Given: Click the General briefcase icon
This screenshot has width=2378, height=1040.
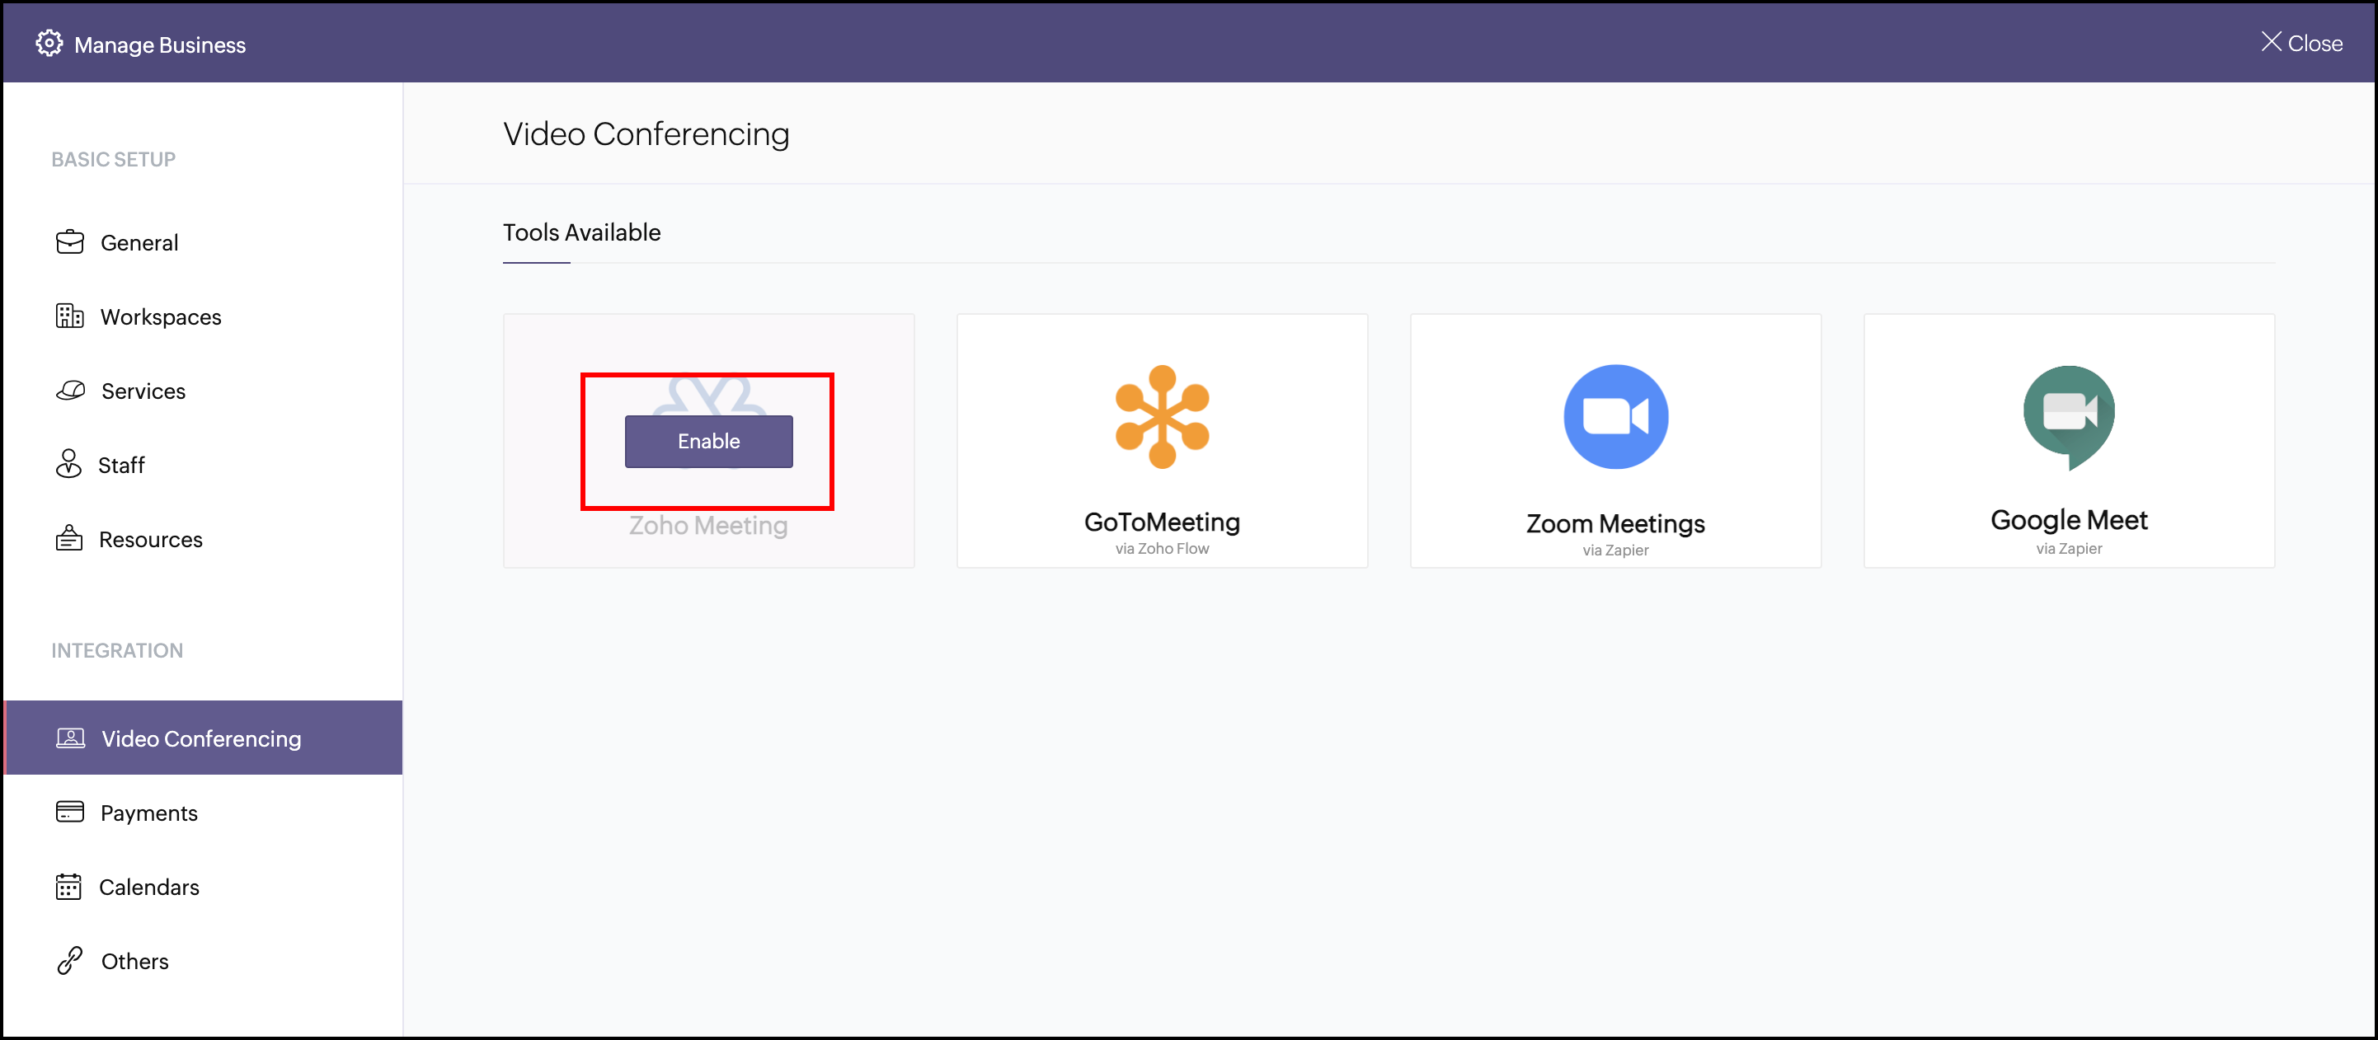Looking at the screenshot, I should [x=69, y=241].
